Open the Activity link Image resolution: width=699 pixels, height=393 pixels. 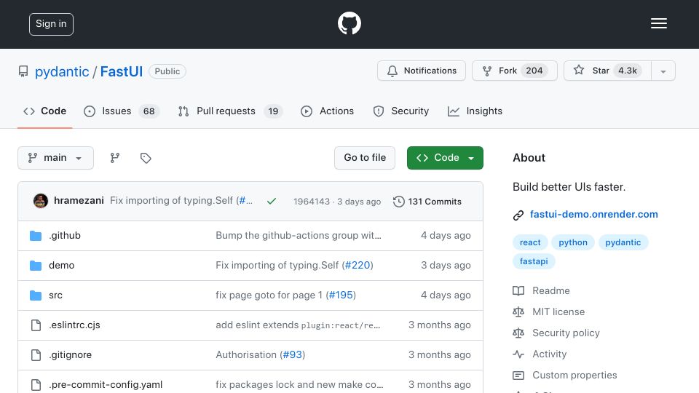click(549, 354)
